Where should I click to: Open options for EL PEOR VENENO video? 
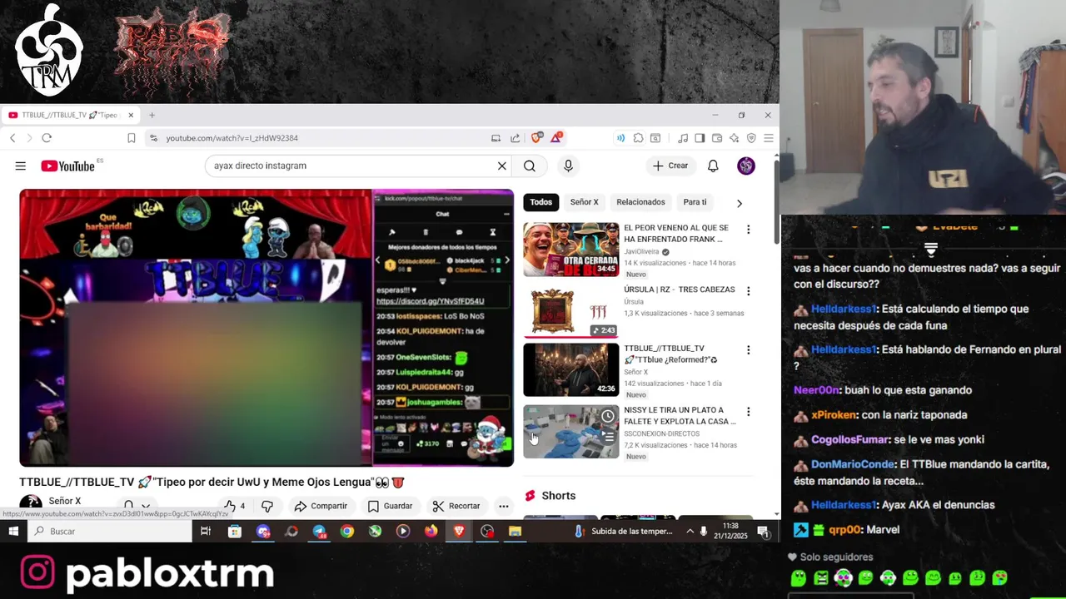coord(748,230)
